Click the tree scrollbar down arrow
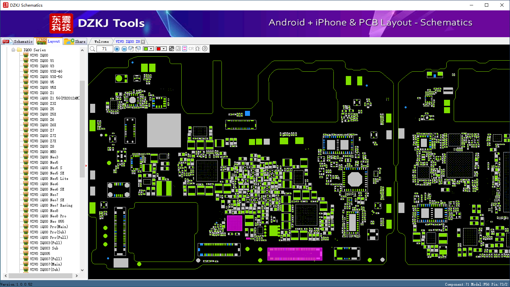The width and height of the screenshot is (510, 287). 82,270
